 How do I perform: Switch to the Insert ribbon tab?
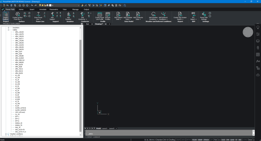(32, 9)
